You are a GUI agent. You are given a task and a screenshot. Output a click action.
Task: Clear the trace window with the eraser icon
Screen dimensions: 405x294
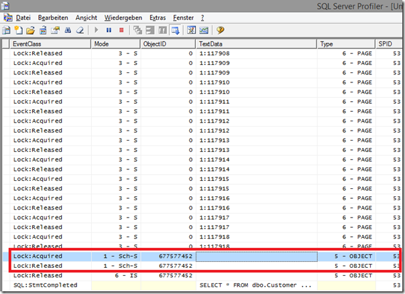[x=80, y=30]
